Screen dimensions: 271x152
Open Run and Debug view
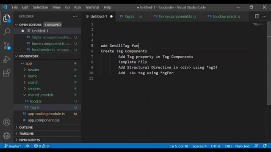click(7, 59)
